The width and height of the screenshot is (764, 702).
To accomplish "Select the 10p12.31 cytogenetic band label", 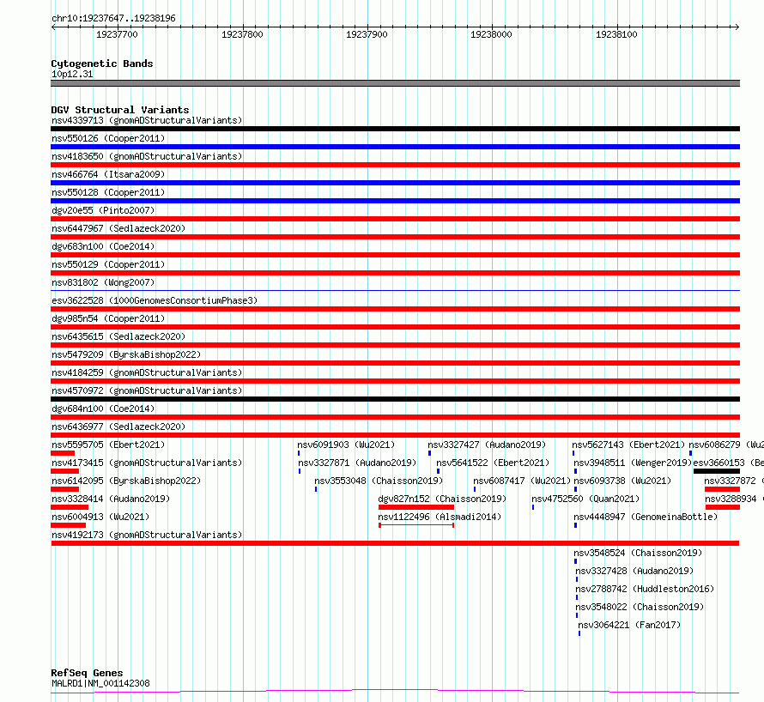I will tap(72, 74).
